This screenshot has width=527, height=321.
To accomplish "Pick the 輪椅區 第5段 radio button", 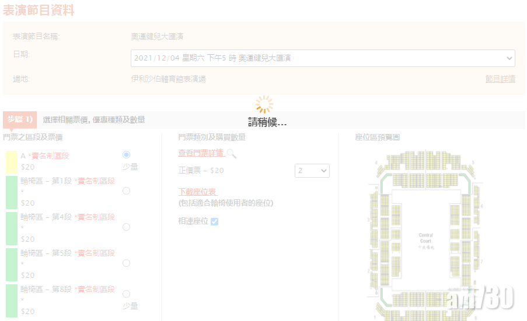I will 126,263.
